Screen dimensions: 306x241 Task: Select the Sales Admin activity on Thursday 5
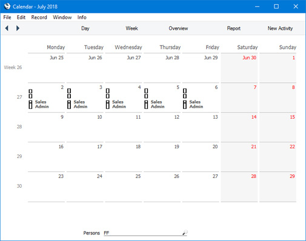click(158, 104)
